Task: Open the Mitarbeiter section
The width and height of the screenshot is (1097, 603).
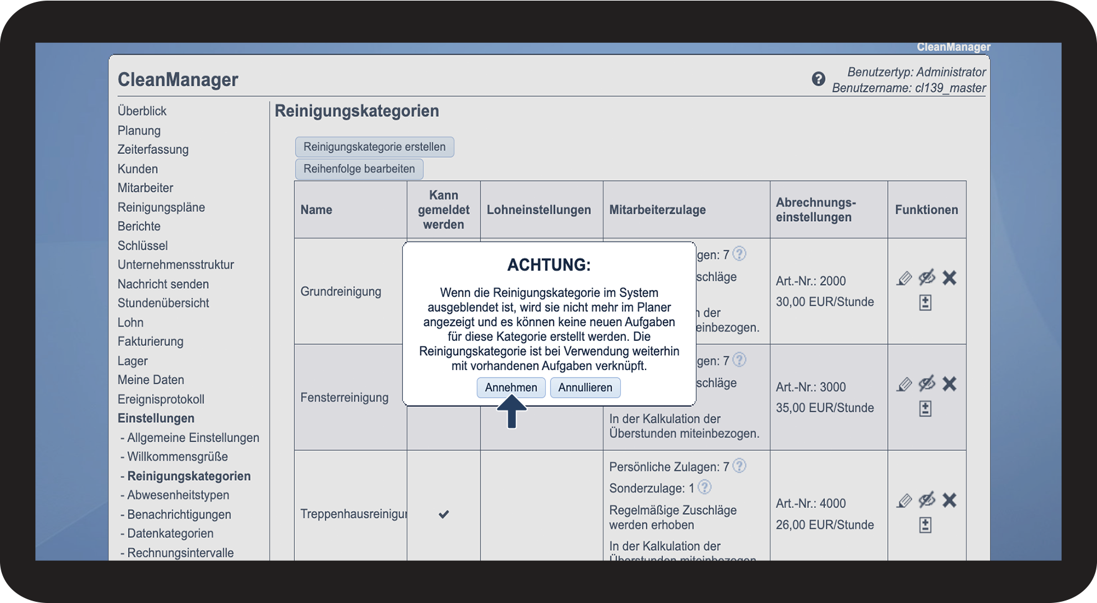Action: click(x=145, y=188)
